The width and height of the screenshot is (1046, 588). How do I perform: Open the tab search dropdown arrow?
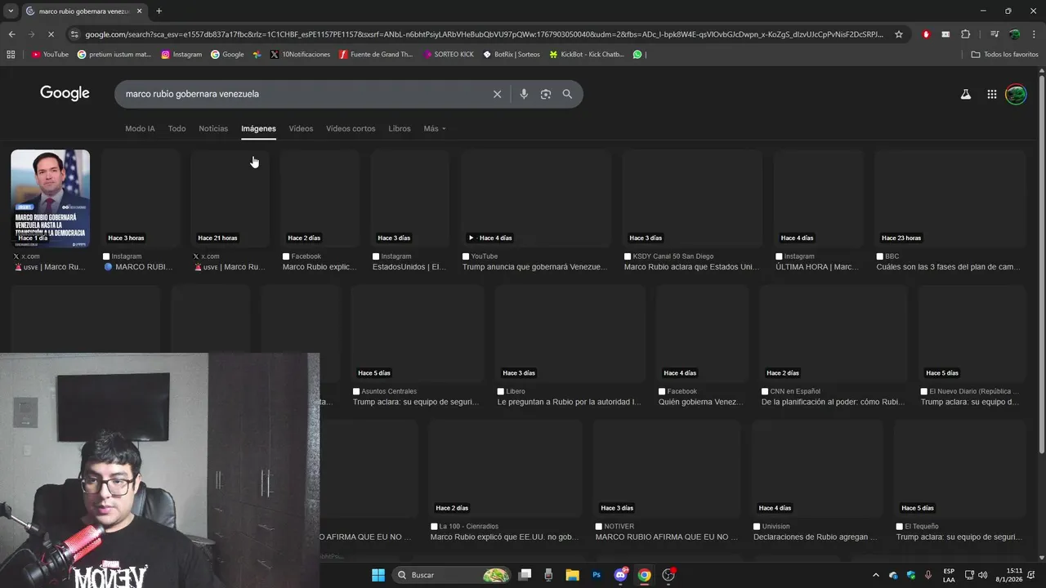pos(10,11)
